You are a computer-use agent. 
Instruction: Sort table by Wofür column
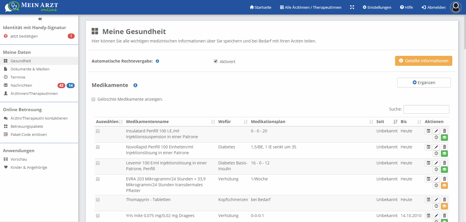233,122
